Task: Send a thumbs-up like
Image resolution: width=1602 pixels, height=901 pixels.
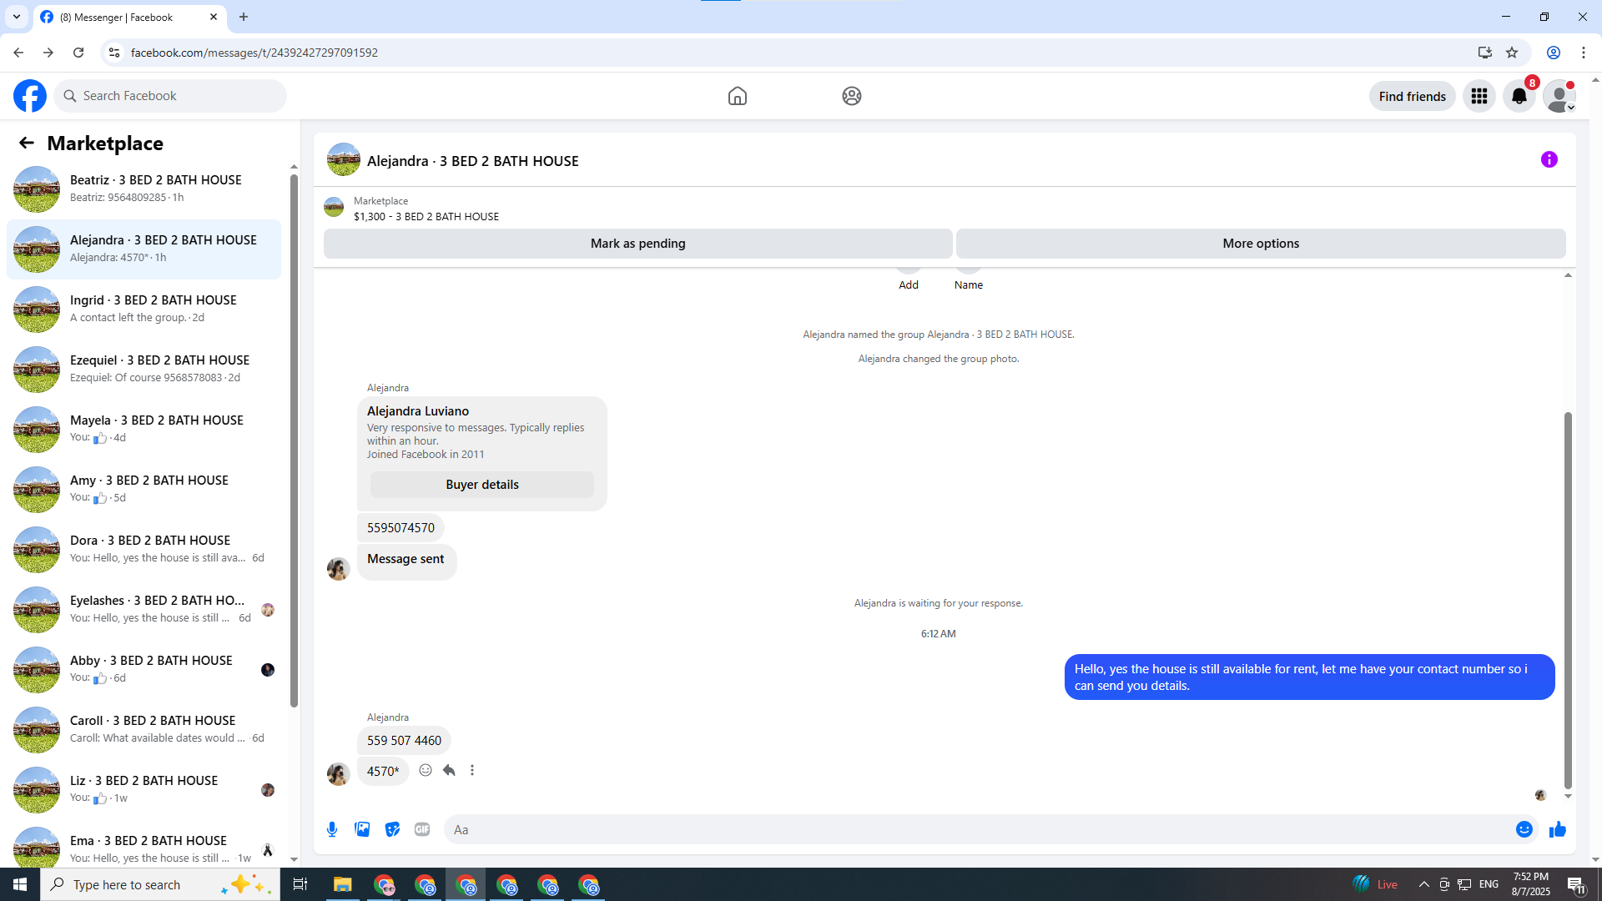Action: [1558, 829]
